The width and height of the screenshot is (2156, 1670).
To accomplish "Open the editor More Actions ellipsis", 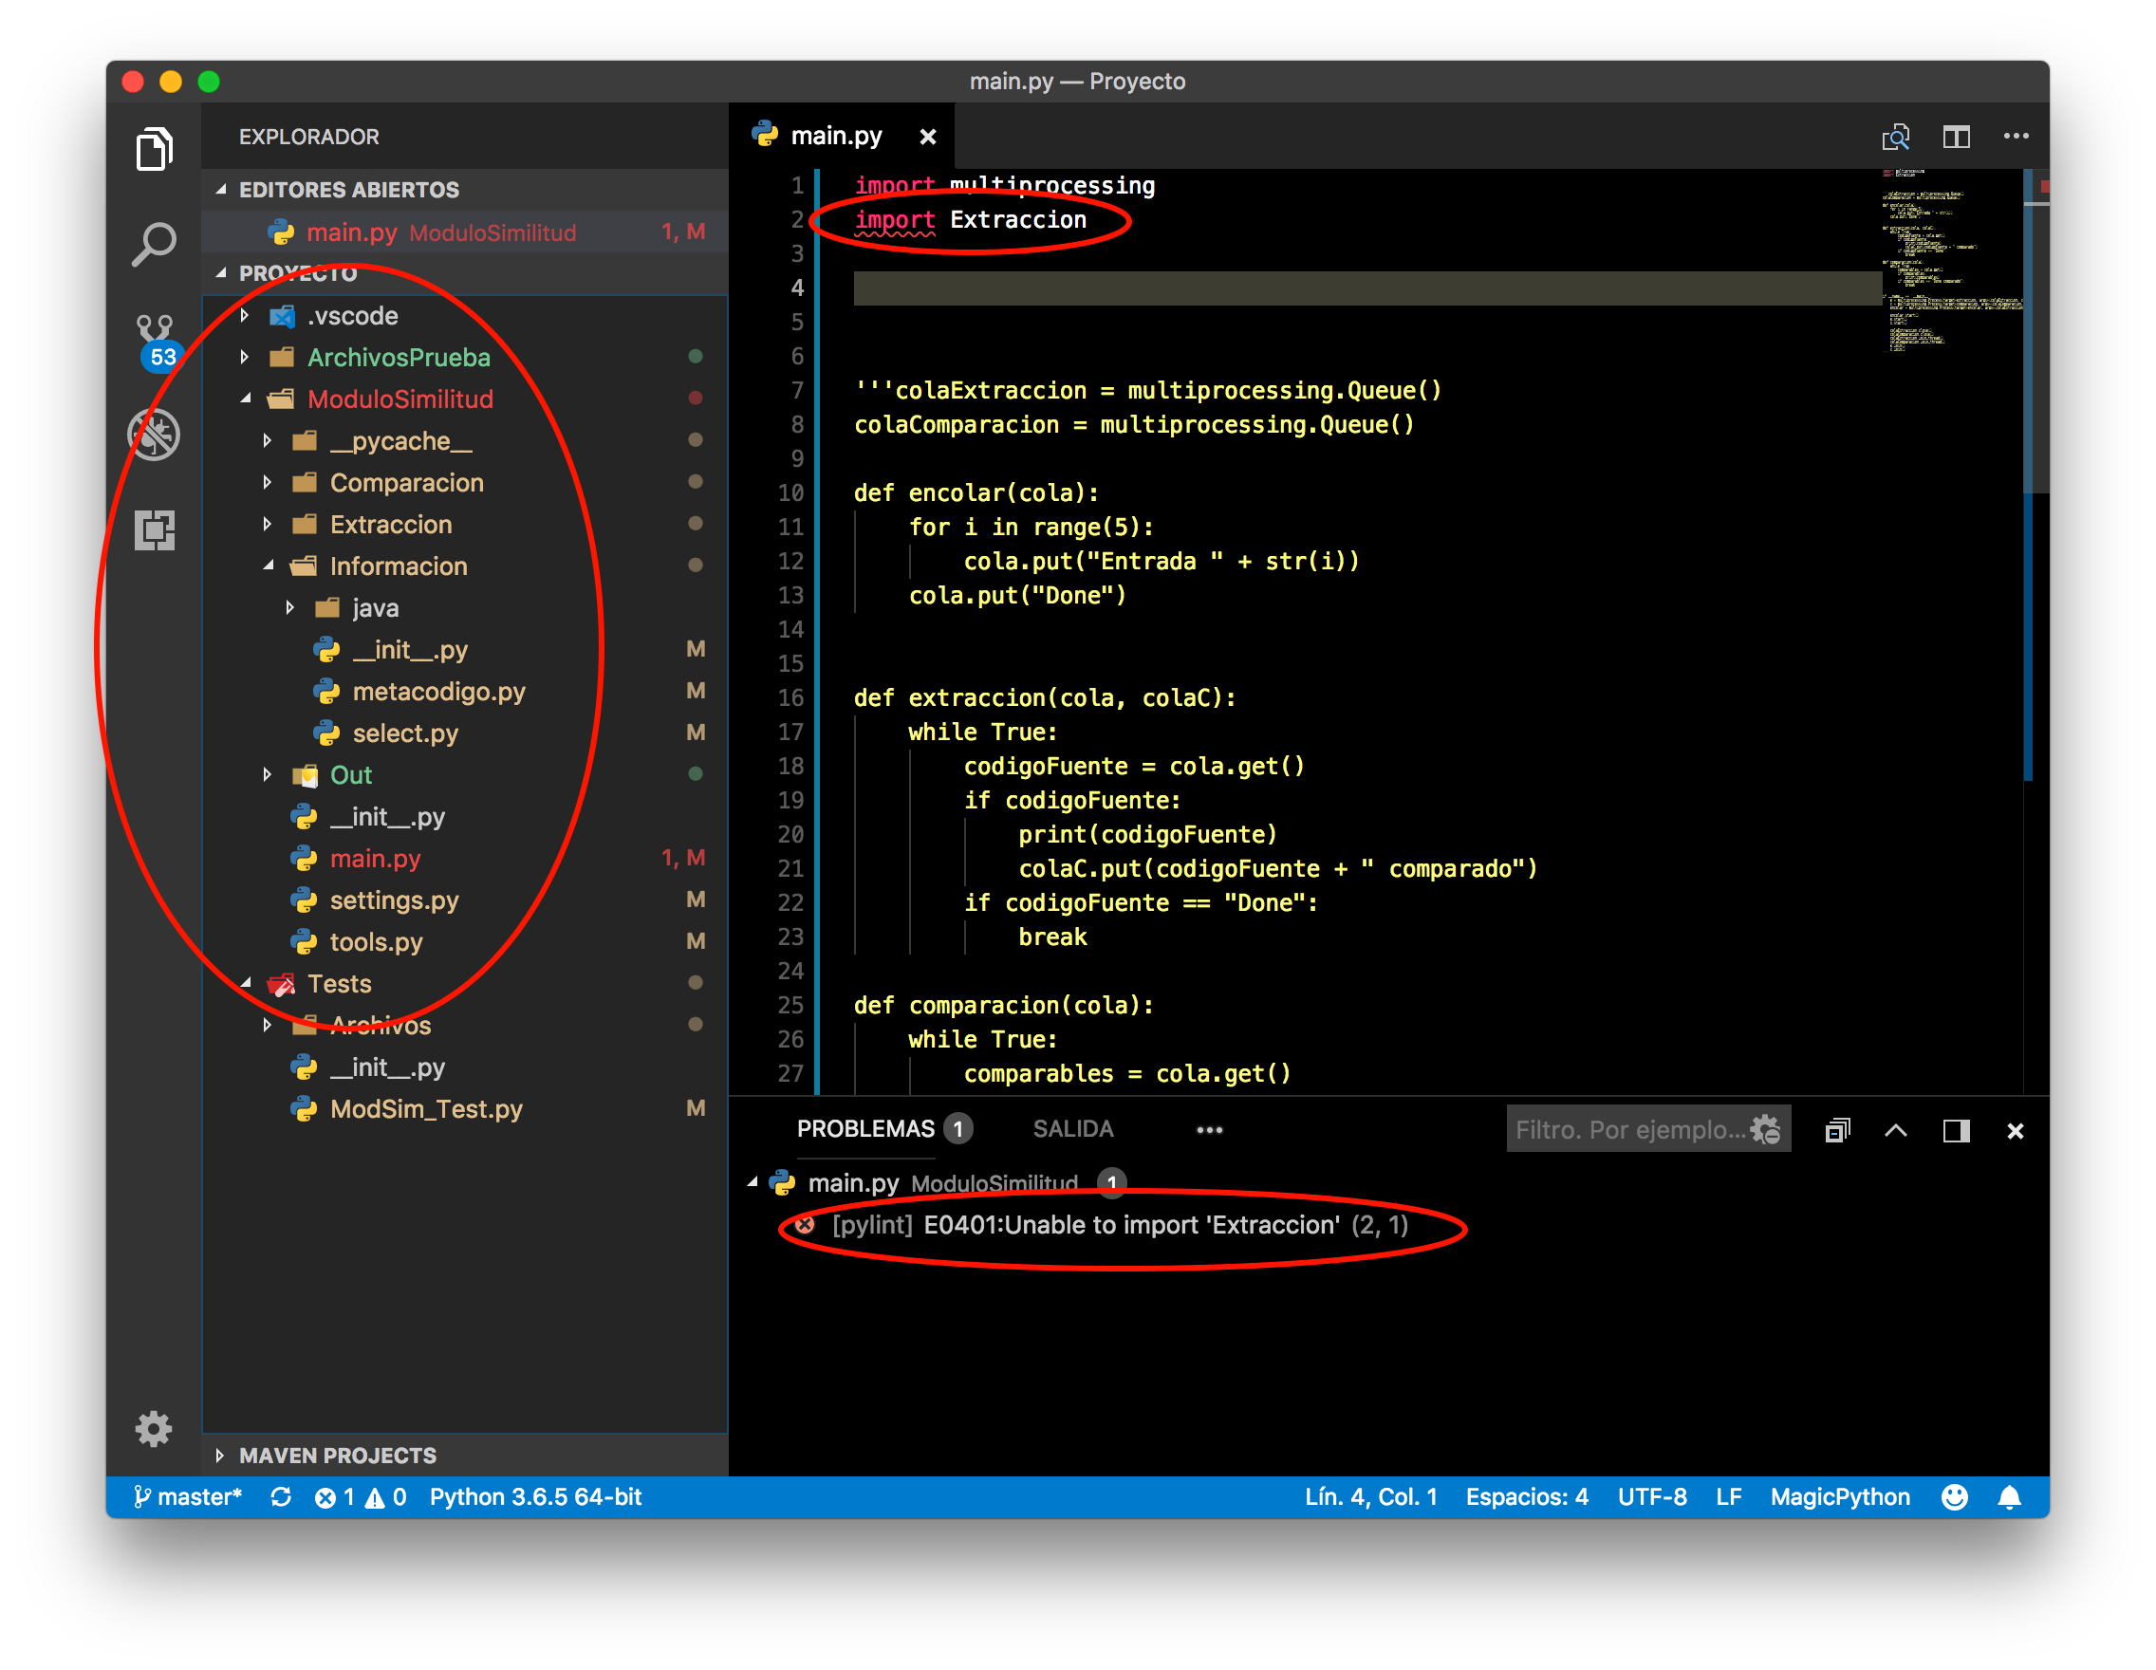I will (x=2016, y=137).
